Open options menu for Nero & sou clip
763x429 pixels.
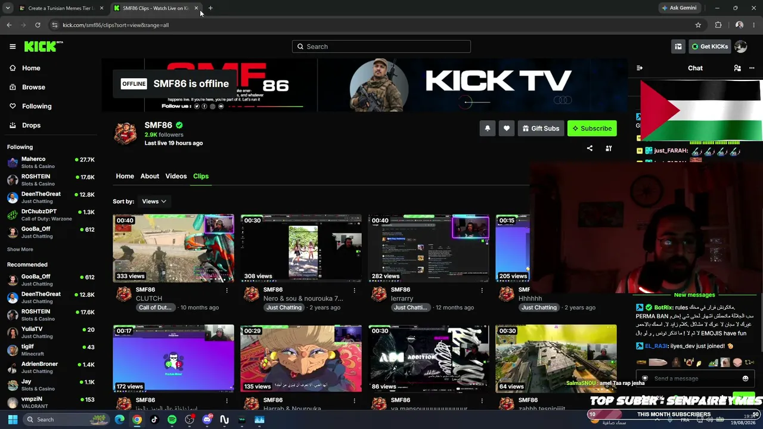354,290
